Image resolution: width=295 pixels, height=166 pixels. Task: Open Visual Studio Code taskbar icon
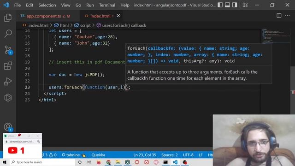click(175, 162)
